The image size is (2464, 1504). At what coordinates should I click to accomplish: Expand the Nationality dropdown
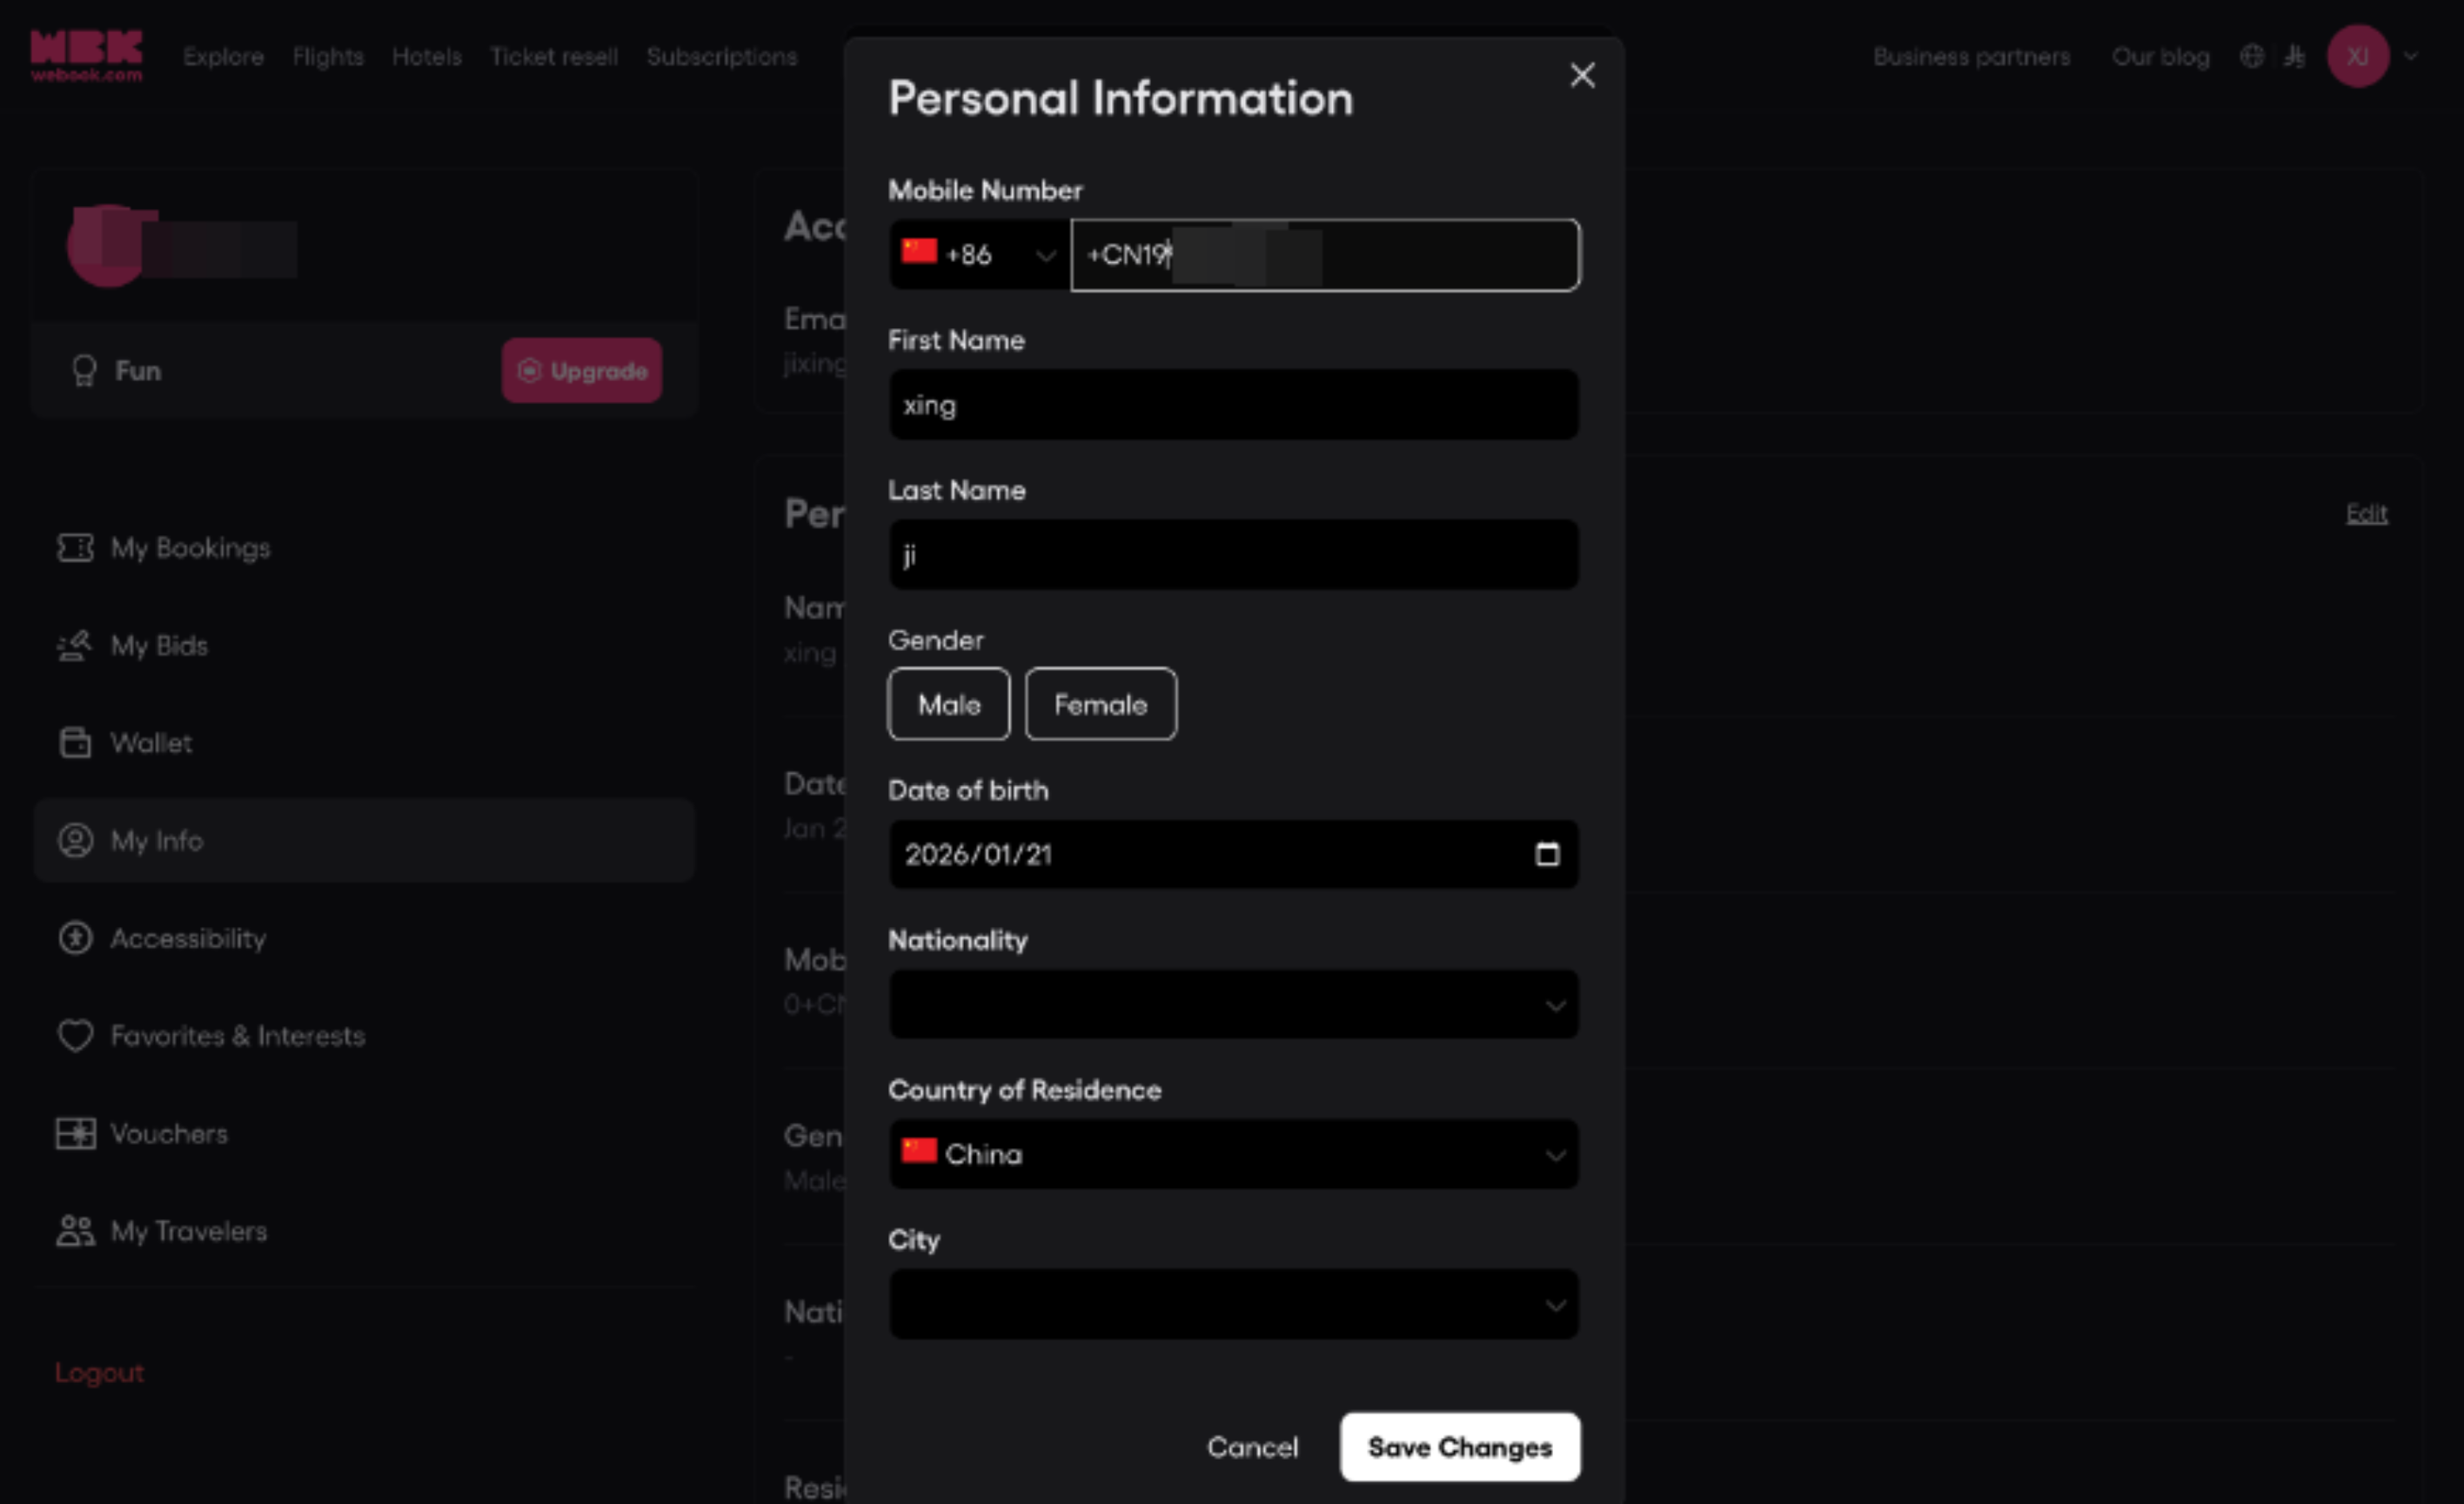pyautogui.click(x=1233, y=1004)
